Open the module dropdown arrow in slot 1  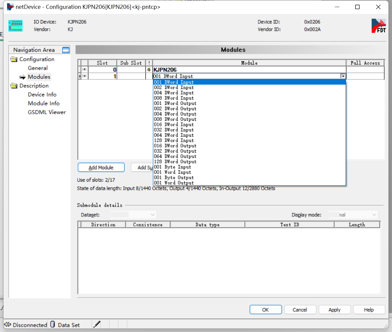[343, 76]
